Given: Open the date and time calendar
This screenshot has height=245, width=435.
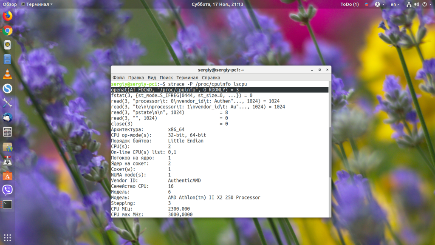Looking at the screenshot, I should tap(217, 4).
